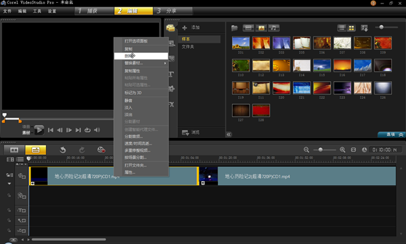Open the 文件 menu

tap(7, 11)
